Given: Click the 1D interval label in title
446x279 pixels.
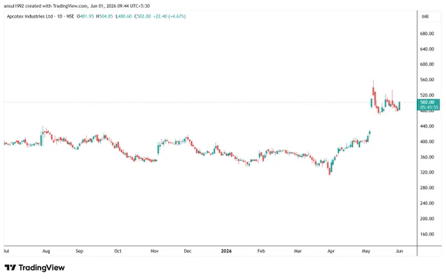Looking at the screenshot, I should [x=60, y=16].
